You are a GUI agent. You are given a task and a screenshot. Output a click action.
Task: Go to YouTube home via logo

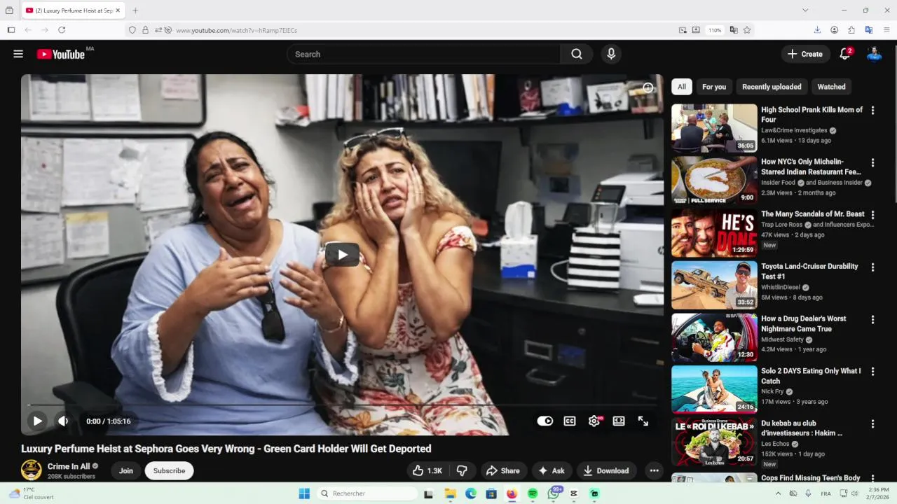61,54
